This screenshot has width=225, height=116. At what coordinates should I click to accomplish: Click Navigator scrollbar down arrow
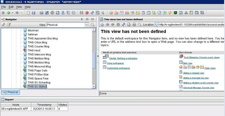point(94,87)
